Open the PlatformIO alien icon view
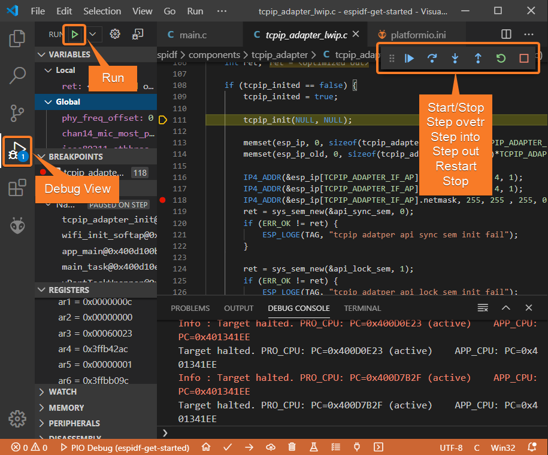The width and height of the screenshot is (548, 455). pos(17,225)
